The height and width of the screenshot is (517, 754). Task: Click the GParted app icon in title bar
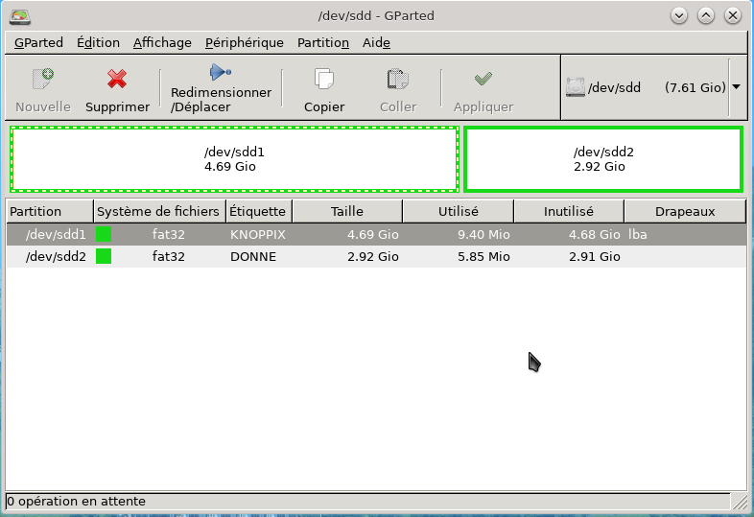(x=18, y=15)
